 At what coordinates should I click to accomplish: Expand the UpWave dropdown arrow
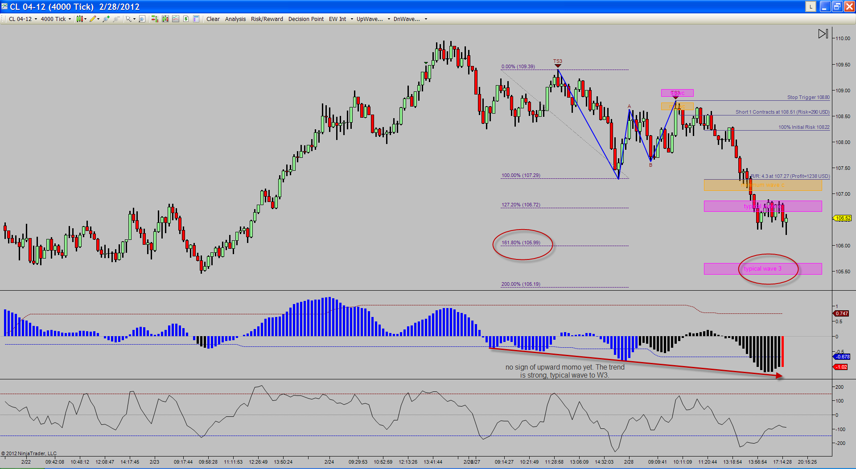click(x=389, y=19)
